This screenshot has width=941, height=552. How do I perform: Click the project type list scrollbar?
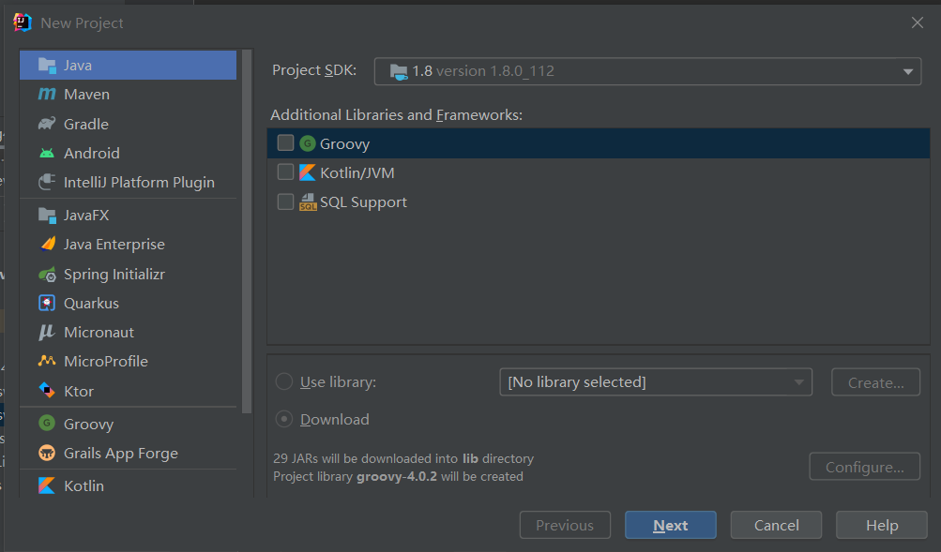pos(247,231)
